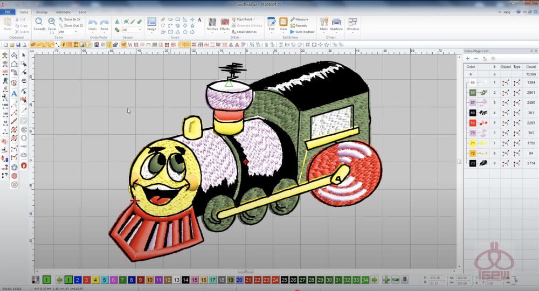Image resolution: width=539 pixels, height=291 pixels.
Task: Click the New document icon in toolbar
Action: point(5,45)
